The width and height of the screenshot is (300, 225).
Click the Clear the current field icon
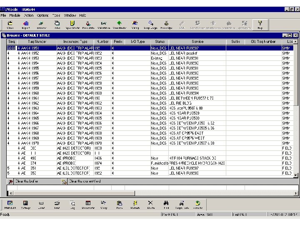tap(64, 182)
